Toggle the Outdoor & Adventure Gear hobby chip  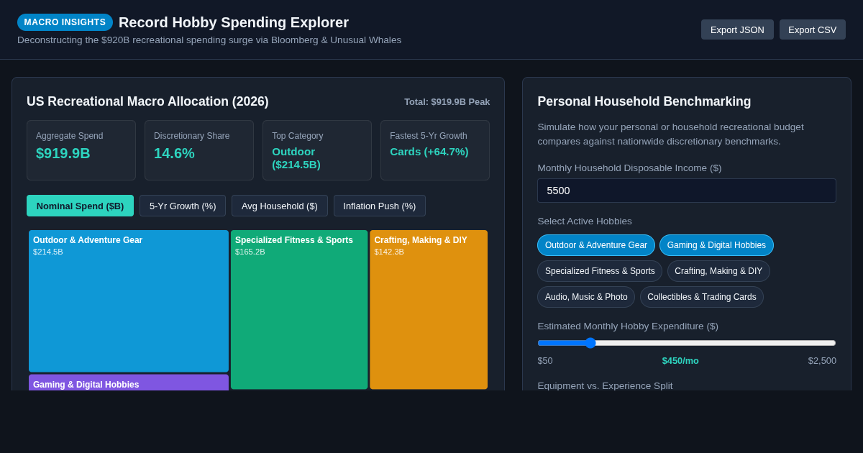tap(596, 245)
